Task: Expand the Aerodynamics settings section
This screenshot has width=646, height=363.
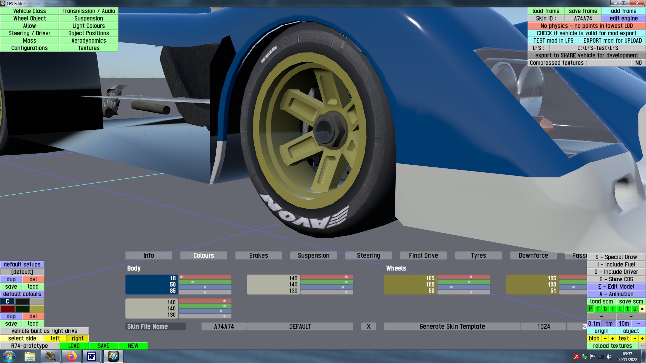Action: (88, 41)
